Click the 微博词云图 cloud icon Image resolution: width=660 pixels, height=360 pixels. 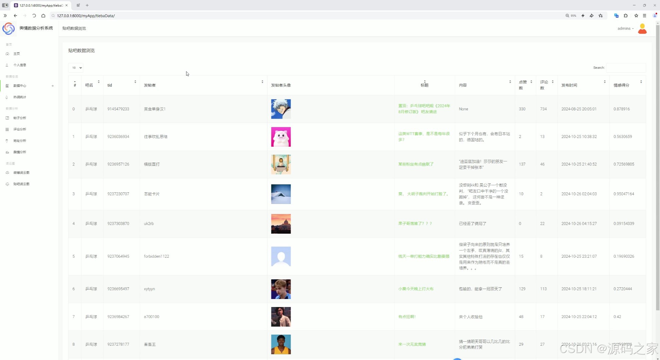point(7,173)
